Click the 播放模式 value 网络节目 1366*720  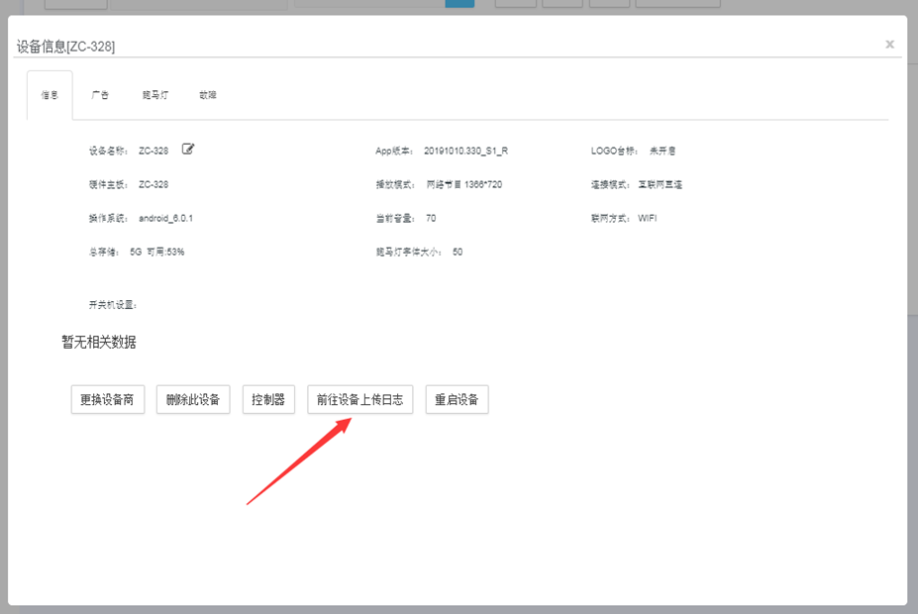pos(463,185)
